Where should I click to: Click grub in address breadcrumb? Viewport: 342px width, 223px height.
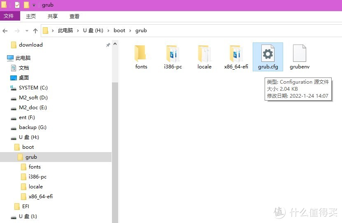(141, 31)
